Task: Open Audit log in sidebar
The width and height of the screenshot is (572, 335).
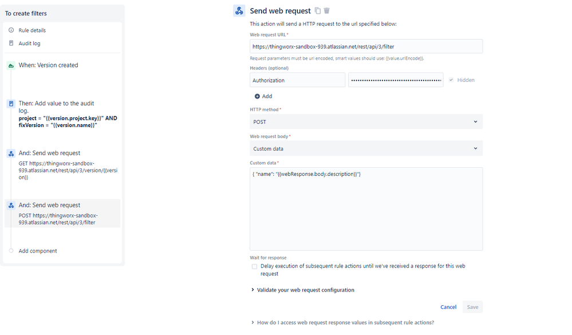Action: coord(30,44)
